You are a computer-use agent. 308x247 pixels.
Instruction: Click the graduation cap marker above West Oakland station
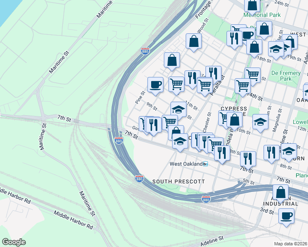point(180,142)
